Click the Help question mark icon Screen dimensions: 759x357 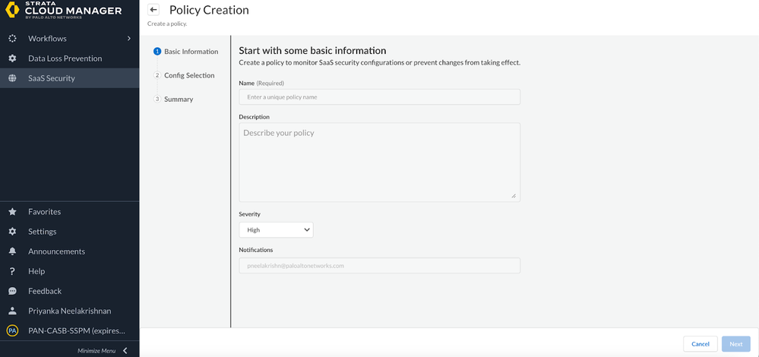coord(12,271)
